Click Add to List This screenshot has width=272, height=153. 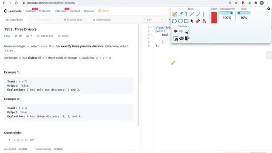click(45, 36)
